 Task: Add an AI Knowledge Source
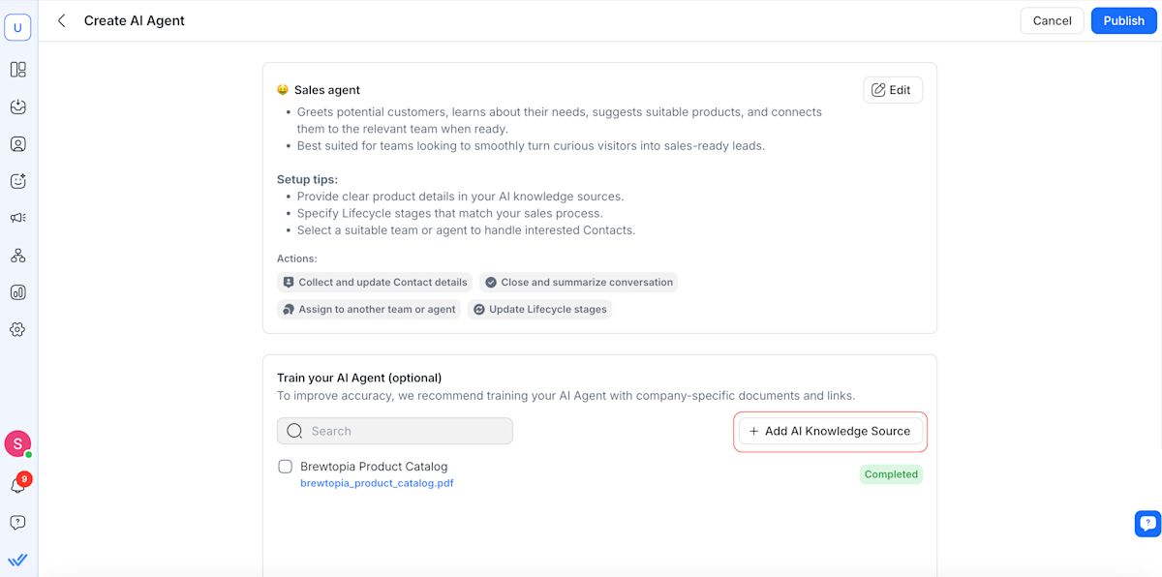[x=829, y=430]
